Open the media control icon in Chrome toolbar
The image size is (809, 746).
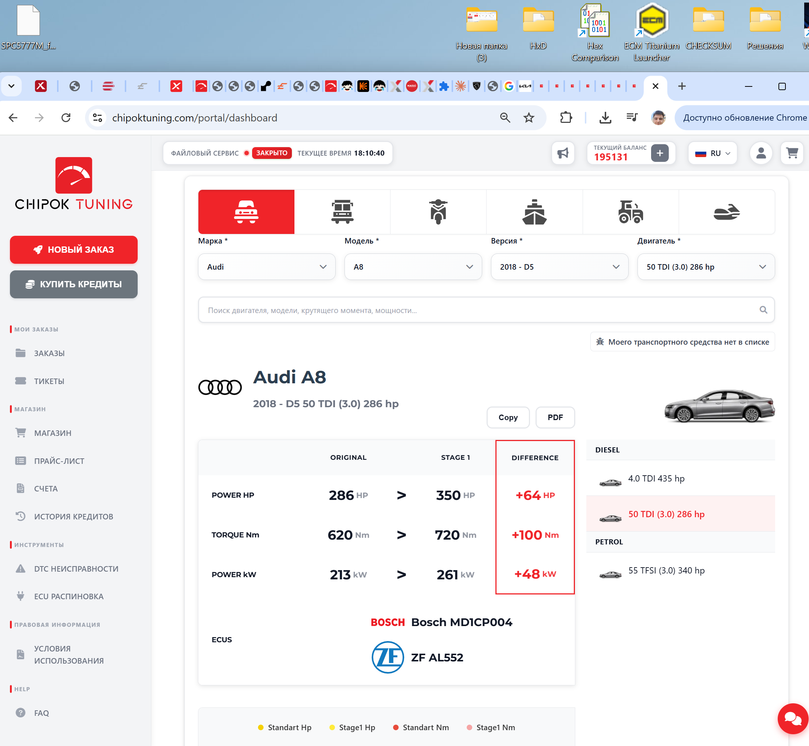pyautogui.click(x=632, y=118)
